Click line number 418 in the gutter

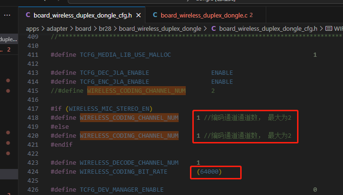point(33,117)
